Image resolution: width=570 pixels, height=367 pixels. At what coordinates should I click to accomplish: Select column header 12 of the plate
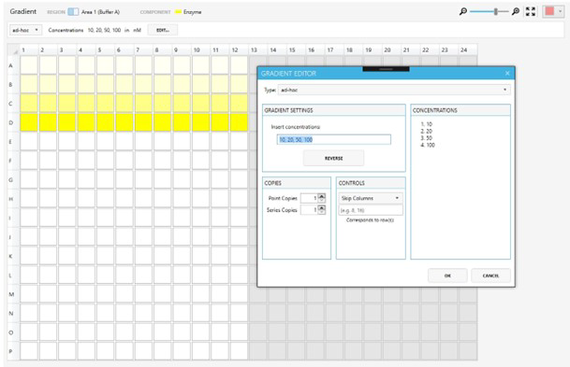coord(239,50)
